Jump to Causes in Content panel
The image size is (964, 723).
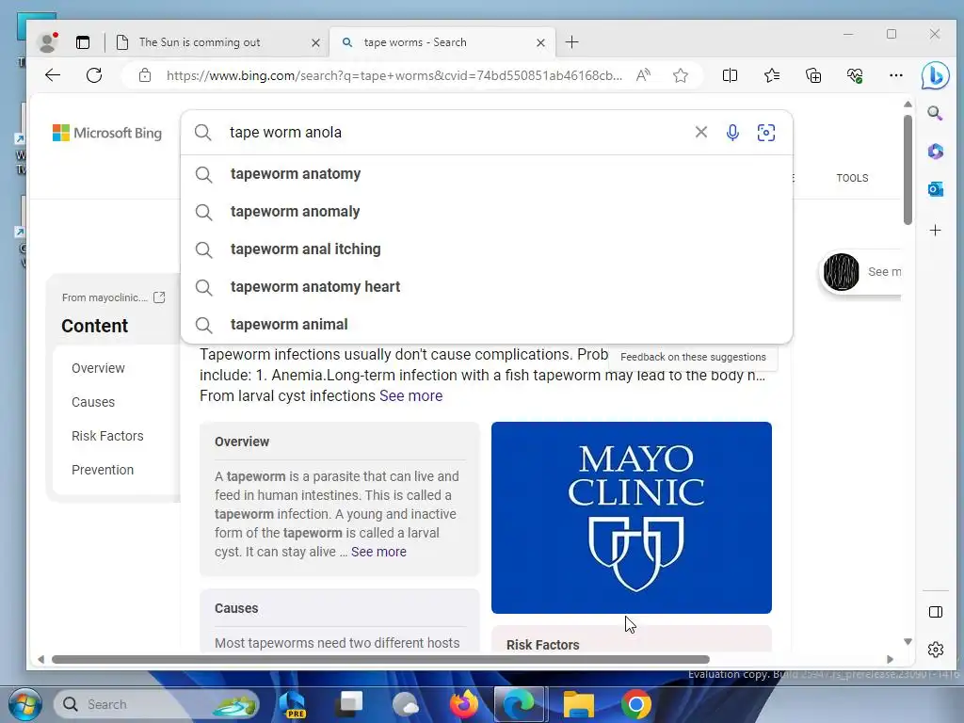pyautogui.click(x=93, y=402)
